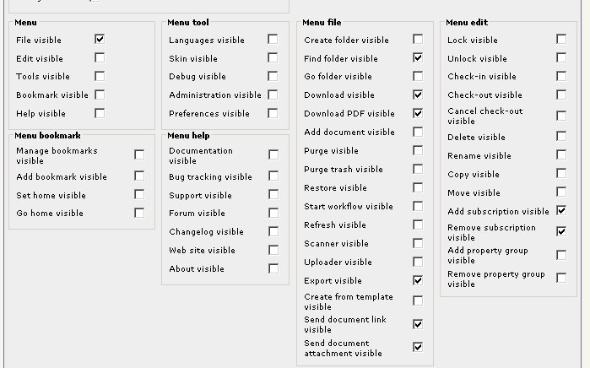Enable Create folder visible checkbox

click(x=418, y=39)
